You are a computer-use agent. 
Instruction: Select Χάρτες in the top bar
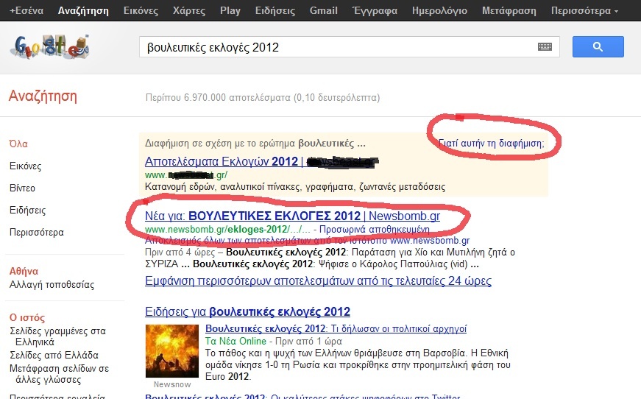pyautogui.click(x=189, y=11)
